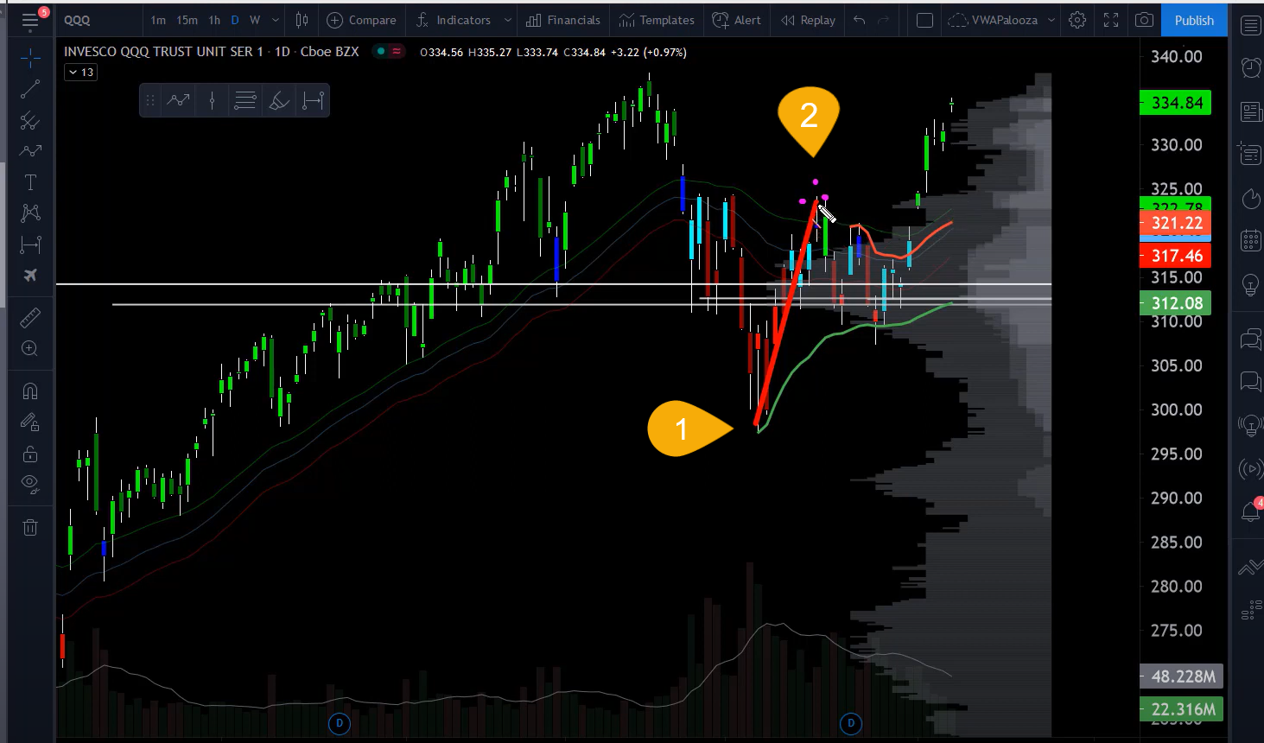
Task: Click the left dividend D marker
Action: [x=340, y=723]
